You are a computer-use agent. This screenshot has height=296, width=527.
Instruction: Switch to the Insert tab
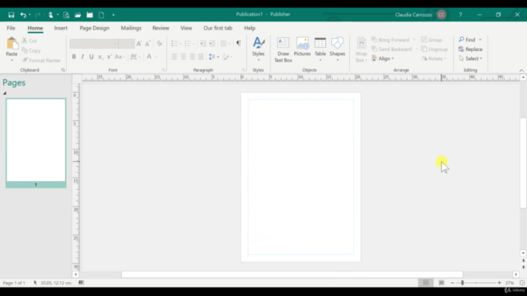(60, 28)
